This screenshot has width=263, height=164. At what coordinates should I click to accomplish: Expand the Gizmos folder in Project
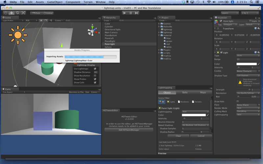click(159, 24)
